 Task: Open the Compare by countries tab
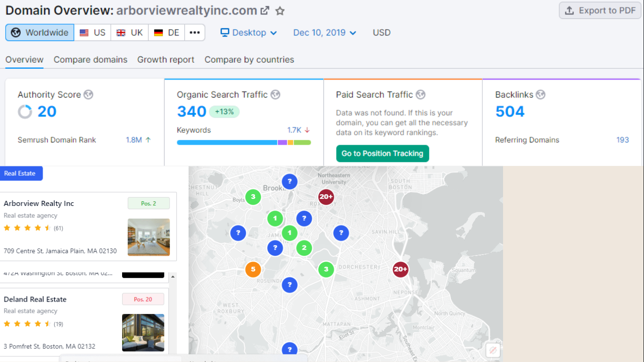click(249, 60)
